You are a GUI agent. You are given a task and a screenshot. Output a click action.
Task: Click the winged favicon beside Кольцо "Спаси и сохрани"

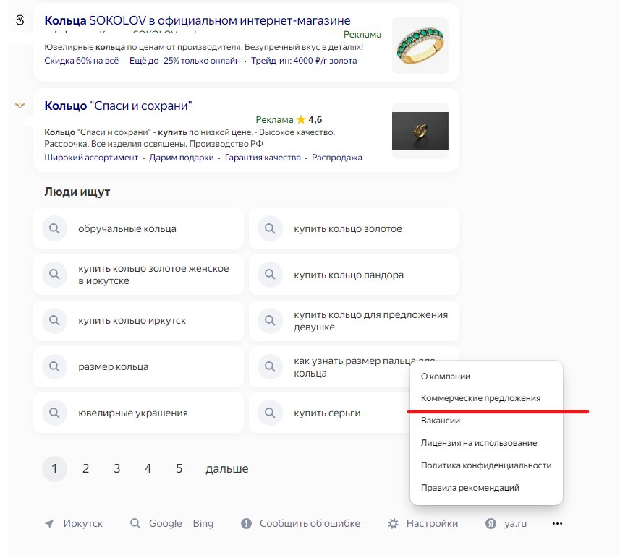[x=20, y=106]
